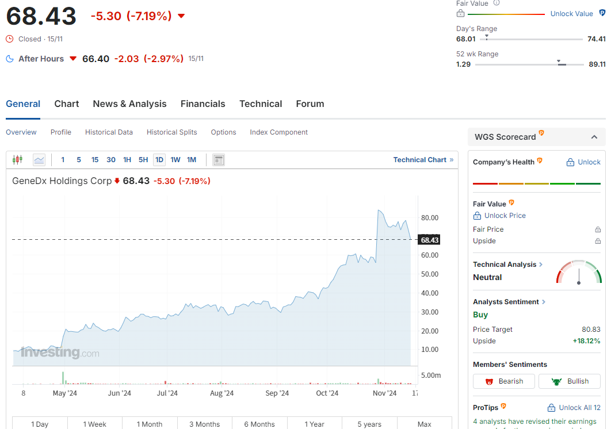Select the 5 minute chart interval
The image size is (611, 429).
pyautogui.click(x=79, y=160)
